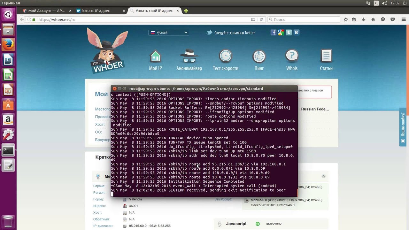
Task: Bookmark this page star icon
Action: (x=346, y=19)
